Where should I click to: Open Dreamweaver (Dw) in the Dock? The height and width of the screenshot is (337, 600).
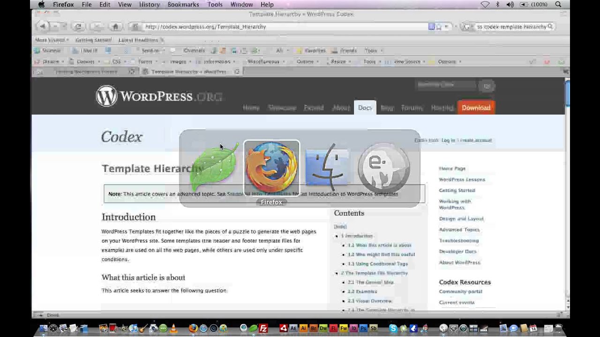coord(323,329)
